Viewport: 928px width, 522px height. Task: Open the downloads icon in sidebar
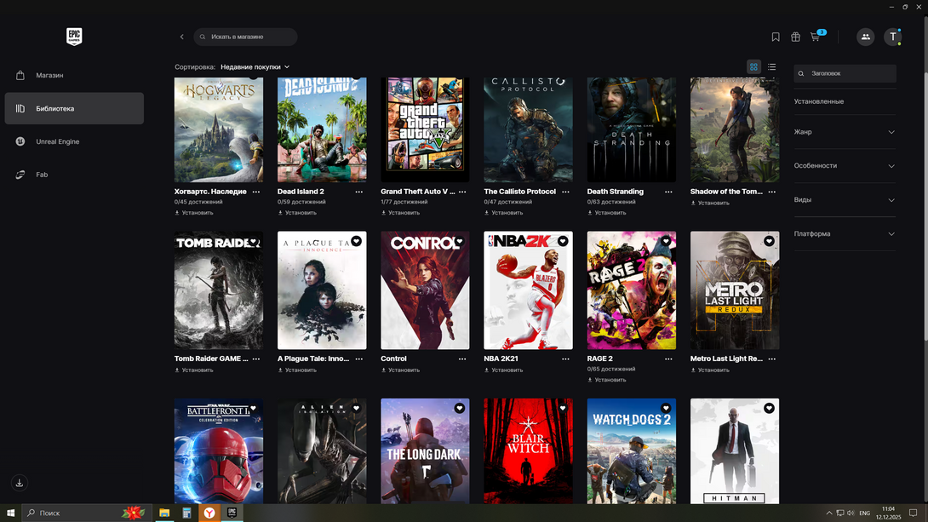click(20, 483)
